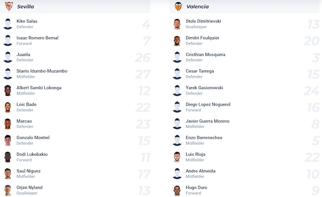The image size is (322, 197).
Task: Click the Sevilla team header title
Action: [26, 7]
